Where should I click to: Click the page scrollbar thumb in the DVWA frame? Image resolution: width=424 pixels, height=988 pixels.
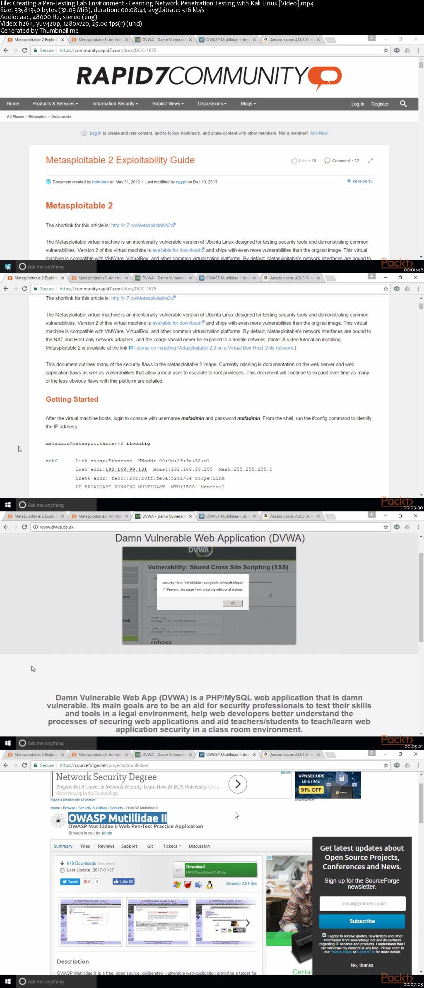point(421,597)
